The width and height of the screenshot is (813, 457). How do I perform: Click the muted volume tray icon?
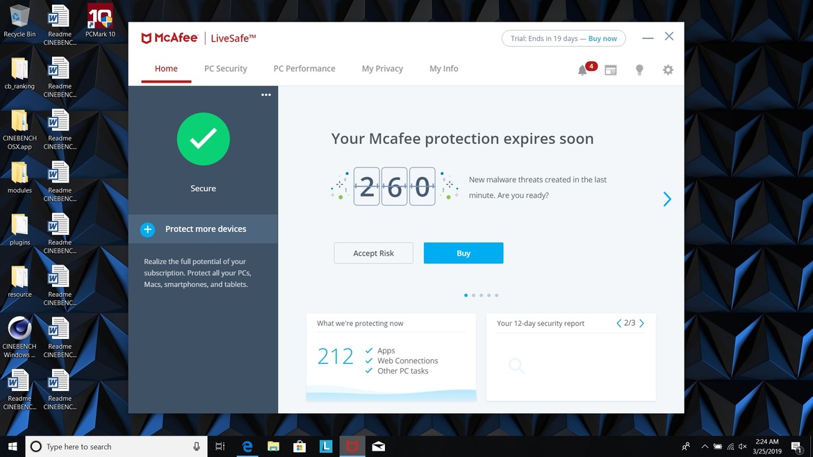[x=743, y=447]
